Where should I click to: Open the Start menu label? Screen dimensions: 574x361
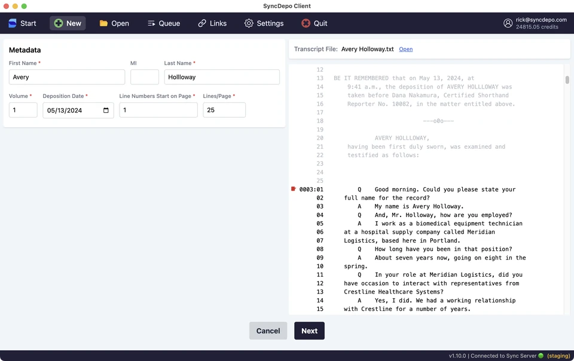pos(28,23)
